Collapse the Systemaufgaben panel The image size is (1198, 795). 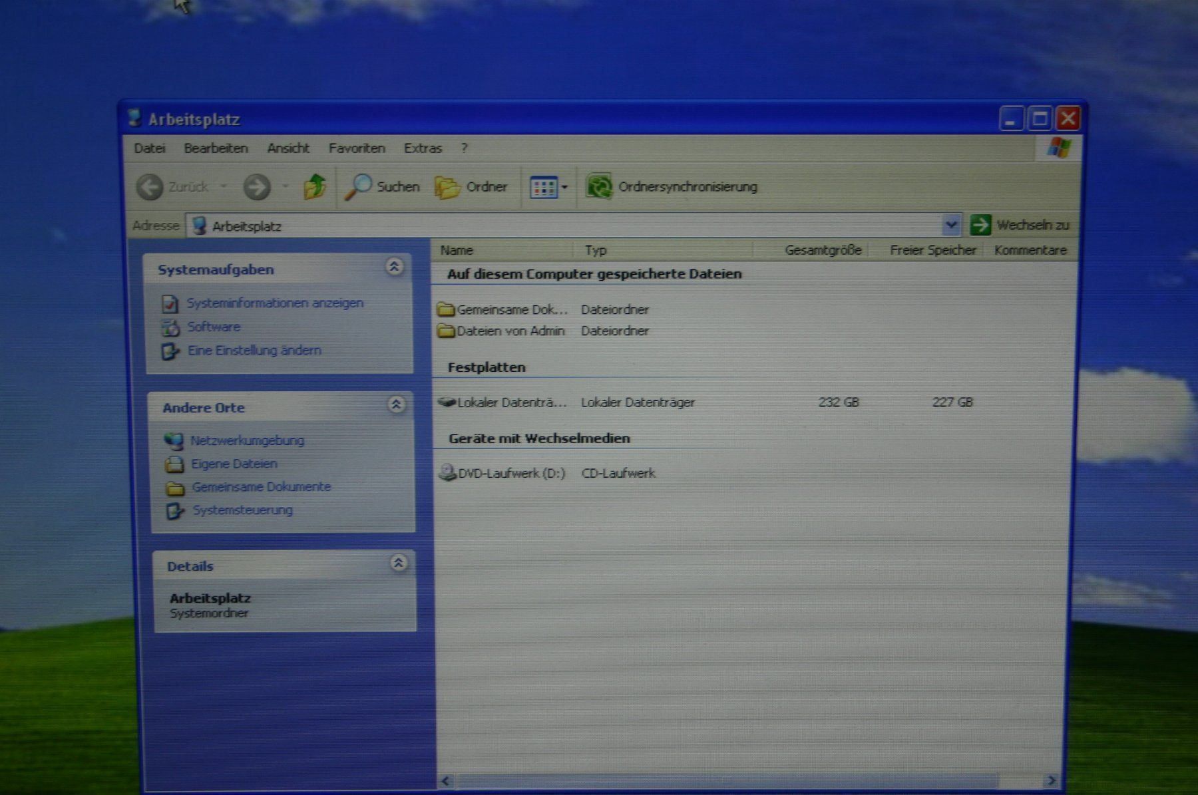tap(394, 267)
